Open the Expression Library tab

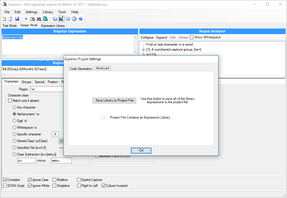click(53, 26)
